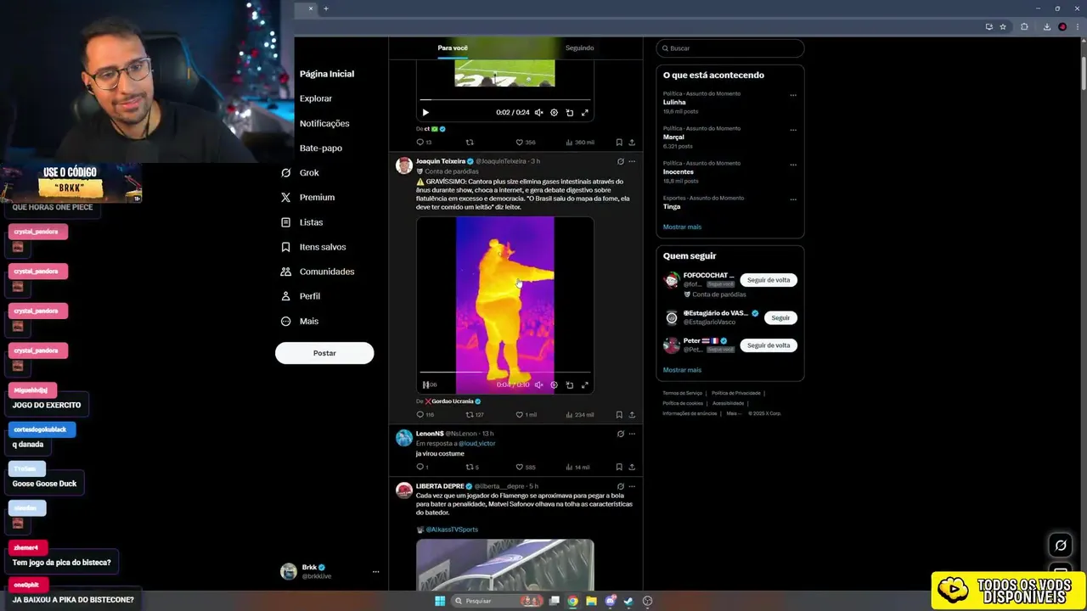Open options for Tinga trend

(793, 199)
